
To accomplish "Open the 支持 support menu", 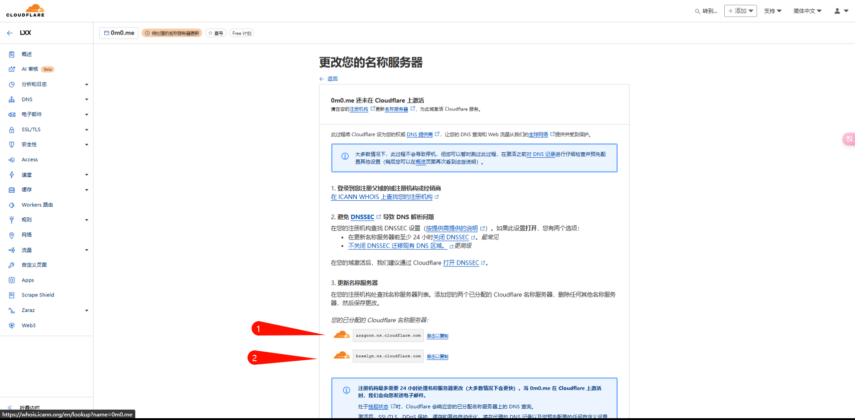I will click(x=772, y=11).
